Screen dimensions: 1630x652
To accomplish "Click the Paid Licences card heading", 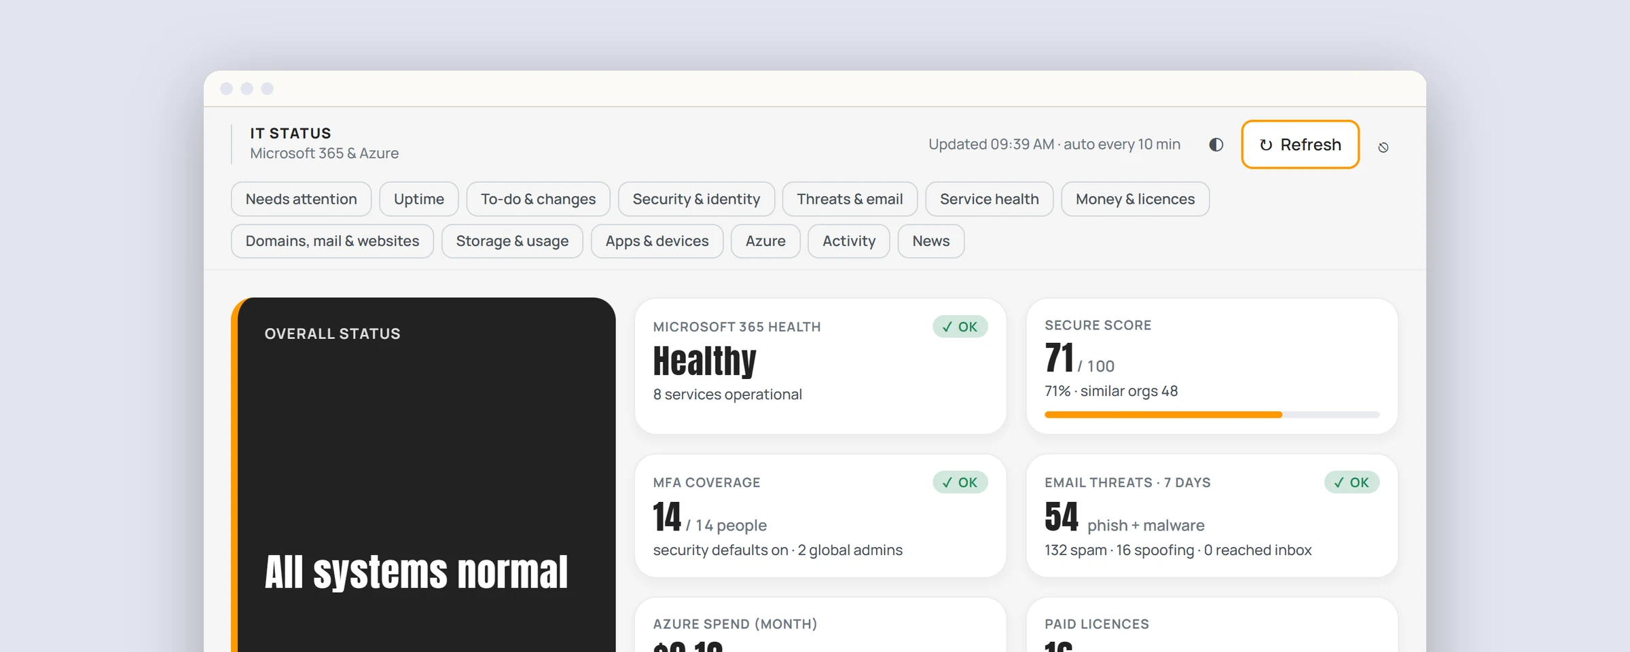I will tap(1097, 624).
